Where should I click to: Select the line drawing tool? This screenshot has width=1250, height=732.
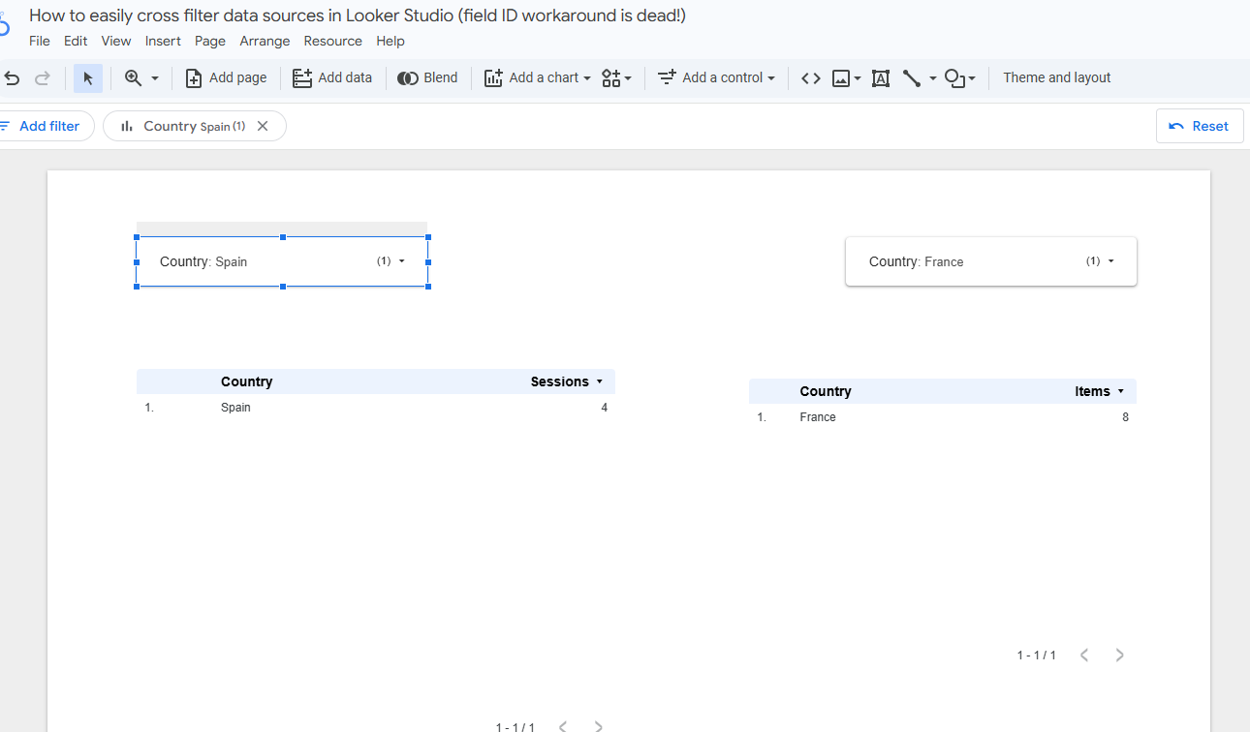pos(911,77)
